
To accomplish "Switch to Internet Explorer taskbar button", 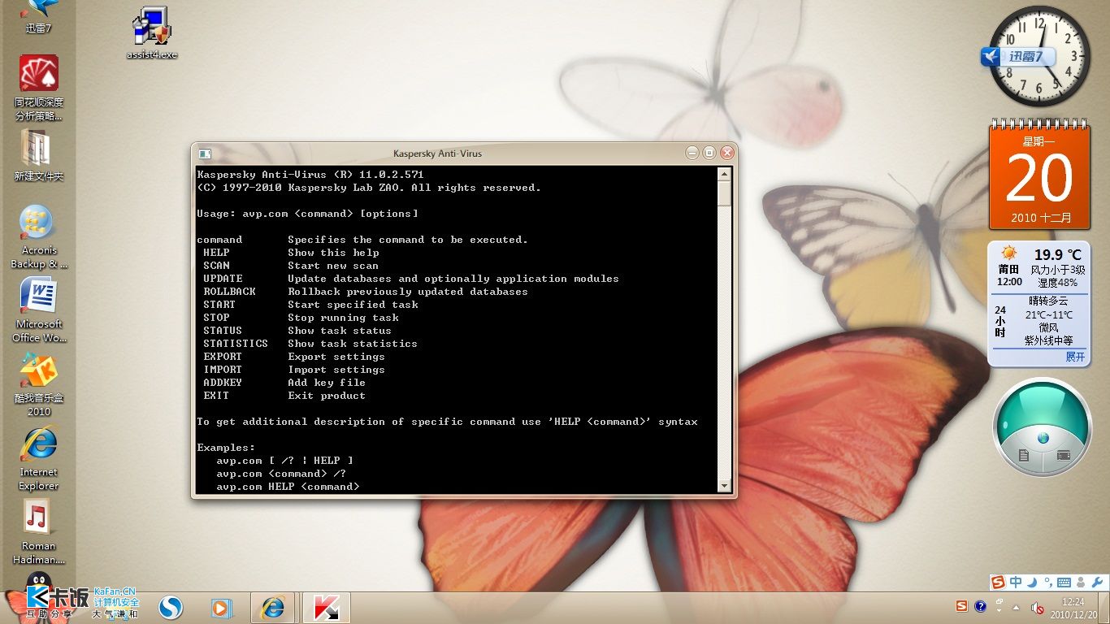I will (272, 607).
